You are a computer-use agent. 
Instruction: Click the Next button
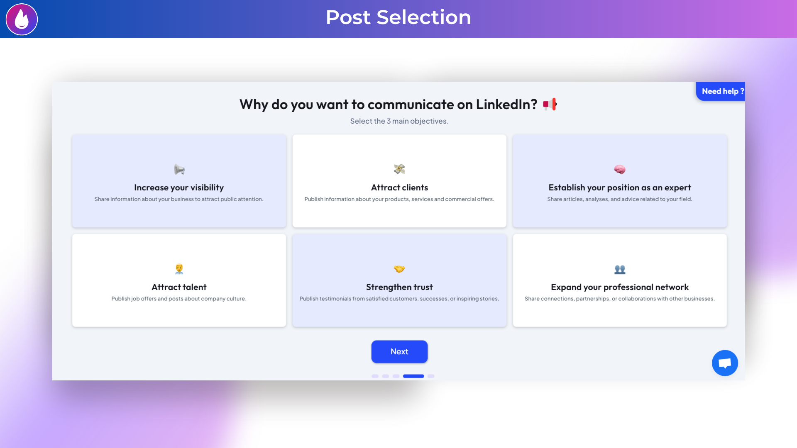399,351
